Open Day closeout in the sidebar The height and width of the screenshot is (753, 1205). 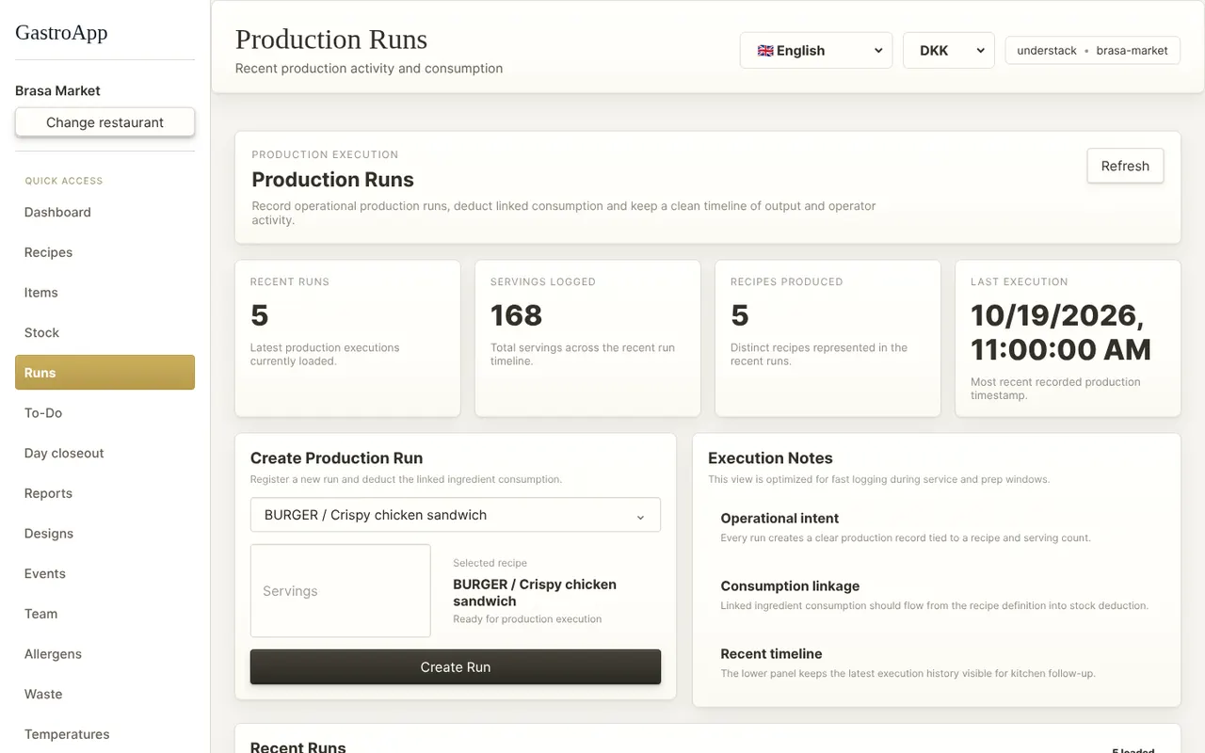[104, 453]
